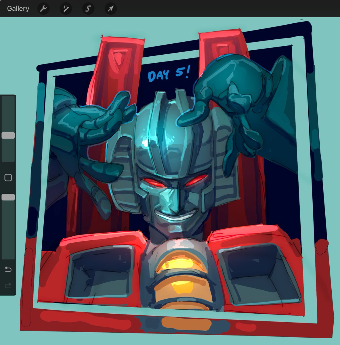Activate the Transform arrow tool
Viewport: 340px width, 345px height.
[110, 9]
